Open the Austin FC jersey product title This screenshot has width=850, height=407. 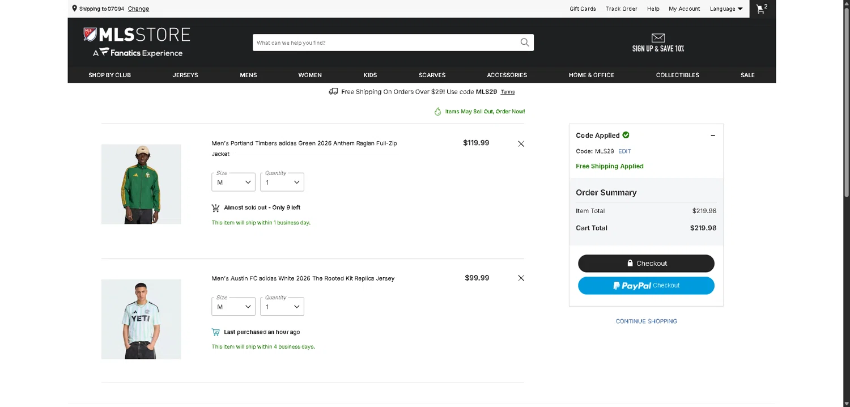[303, 278]
